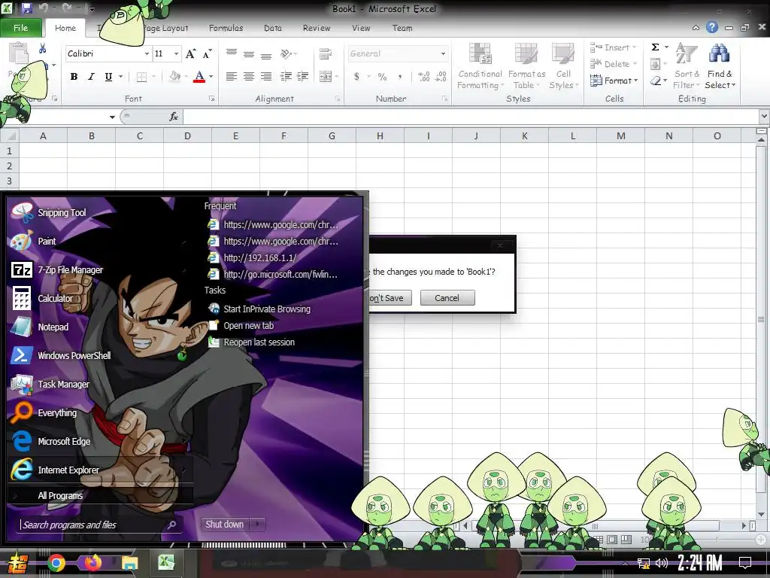Open http://192.168.1.1/ frequent link

pyautogui.click(x=259, y=257)
